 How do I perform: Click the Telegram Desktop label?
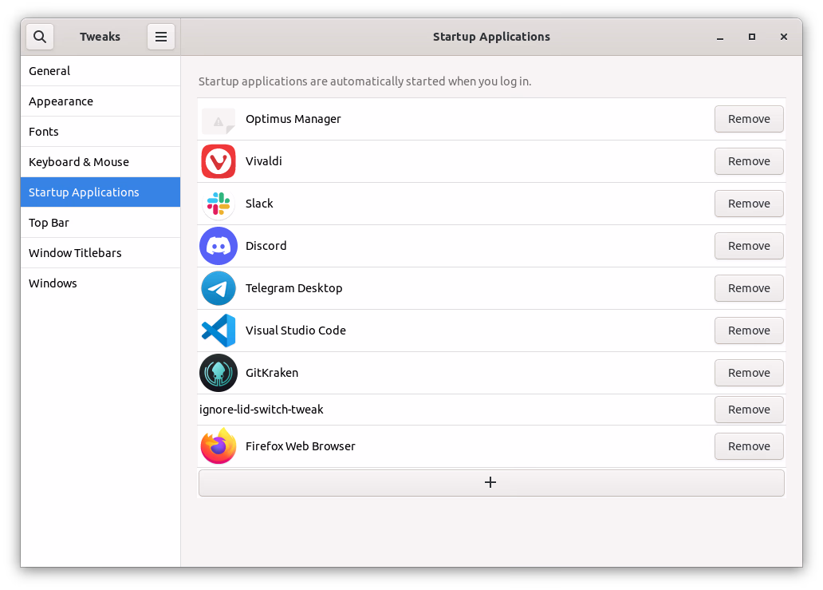294,288
